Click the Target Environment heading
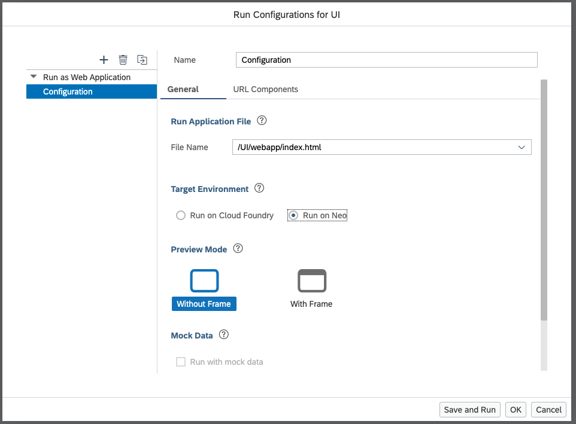576x424 pixels. (210, 189)
